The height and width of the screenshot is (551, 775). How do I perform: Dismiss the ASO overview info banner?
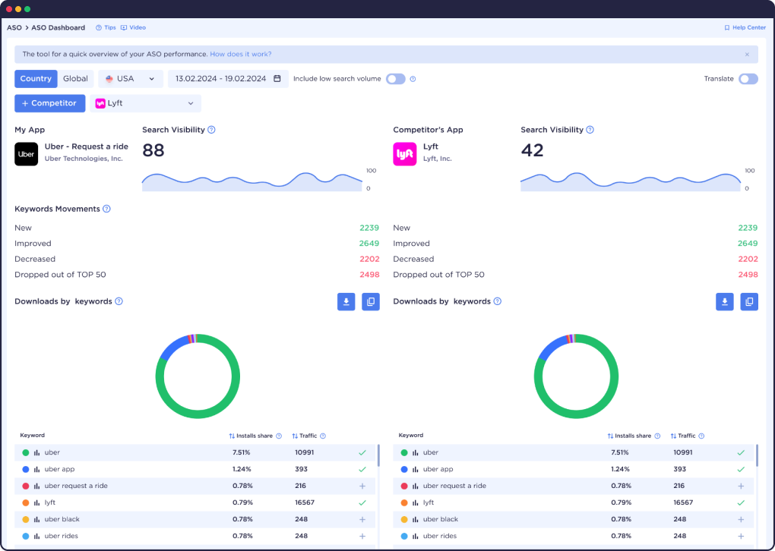coord(747,55)
